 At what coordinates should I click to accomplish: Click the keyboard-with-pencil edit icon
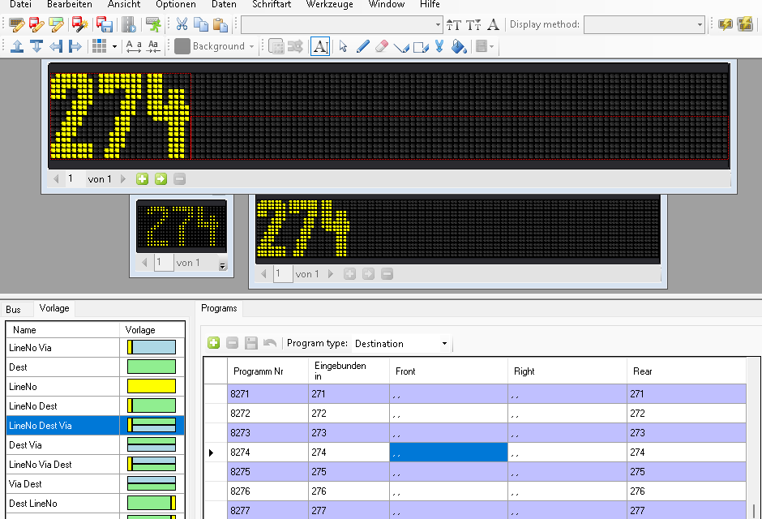pos(16,24)
